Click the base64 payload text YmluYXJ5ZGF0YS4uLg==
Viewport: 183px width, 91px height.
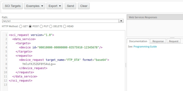point(39,64)
